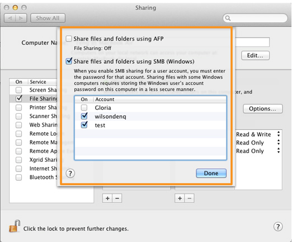Change the Read & Write permission popup

pyautogui.click(x=258, y=134)
